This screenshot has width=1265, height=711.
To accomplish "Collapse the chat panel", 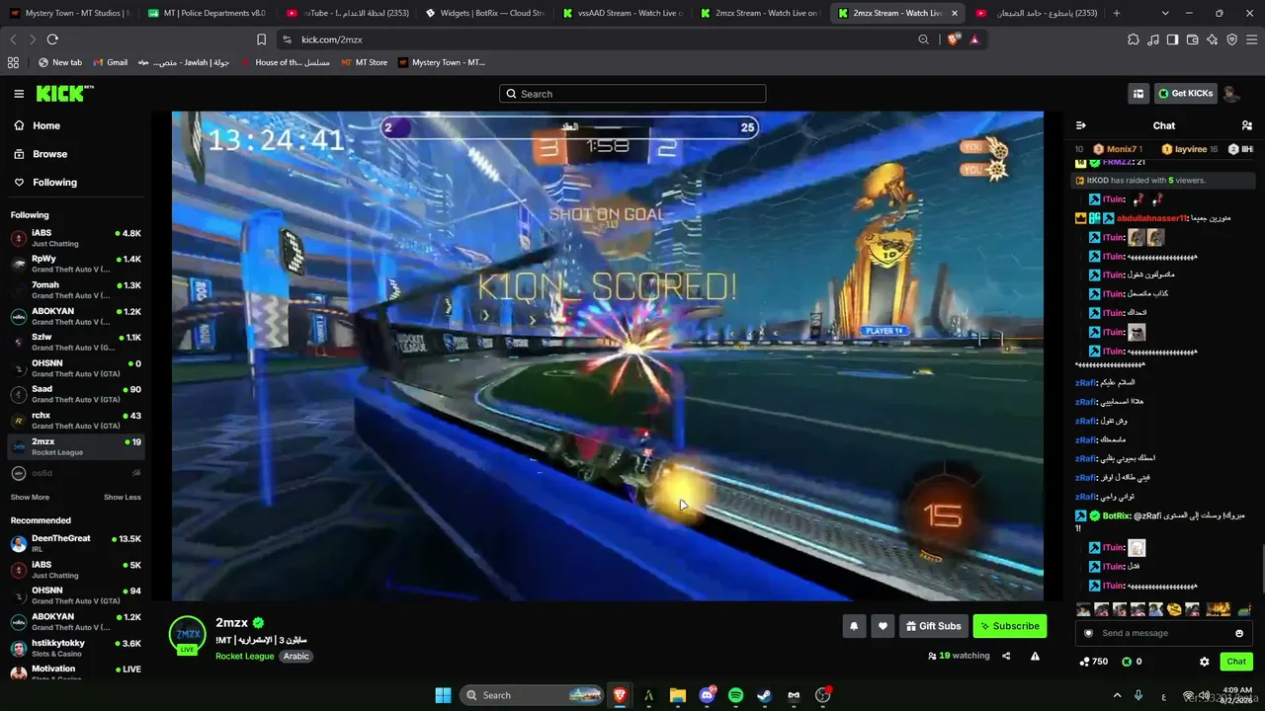I will 1081,125.
